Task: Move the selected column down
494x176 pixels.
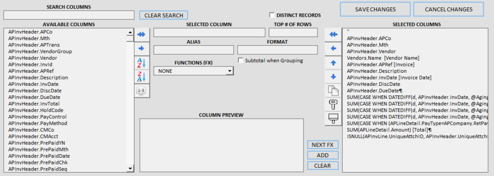Action: click(x=333, y=77)
